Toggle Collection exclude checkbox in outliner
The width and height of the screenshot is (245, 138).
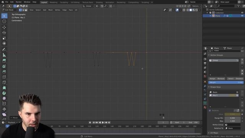(210, 13)
